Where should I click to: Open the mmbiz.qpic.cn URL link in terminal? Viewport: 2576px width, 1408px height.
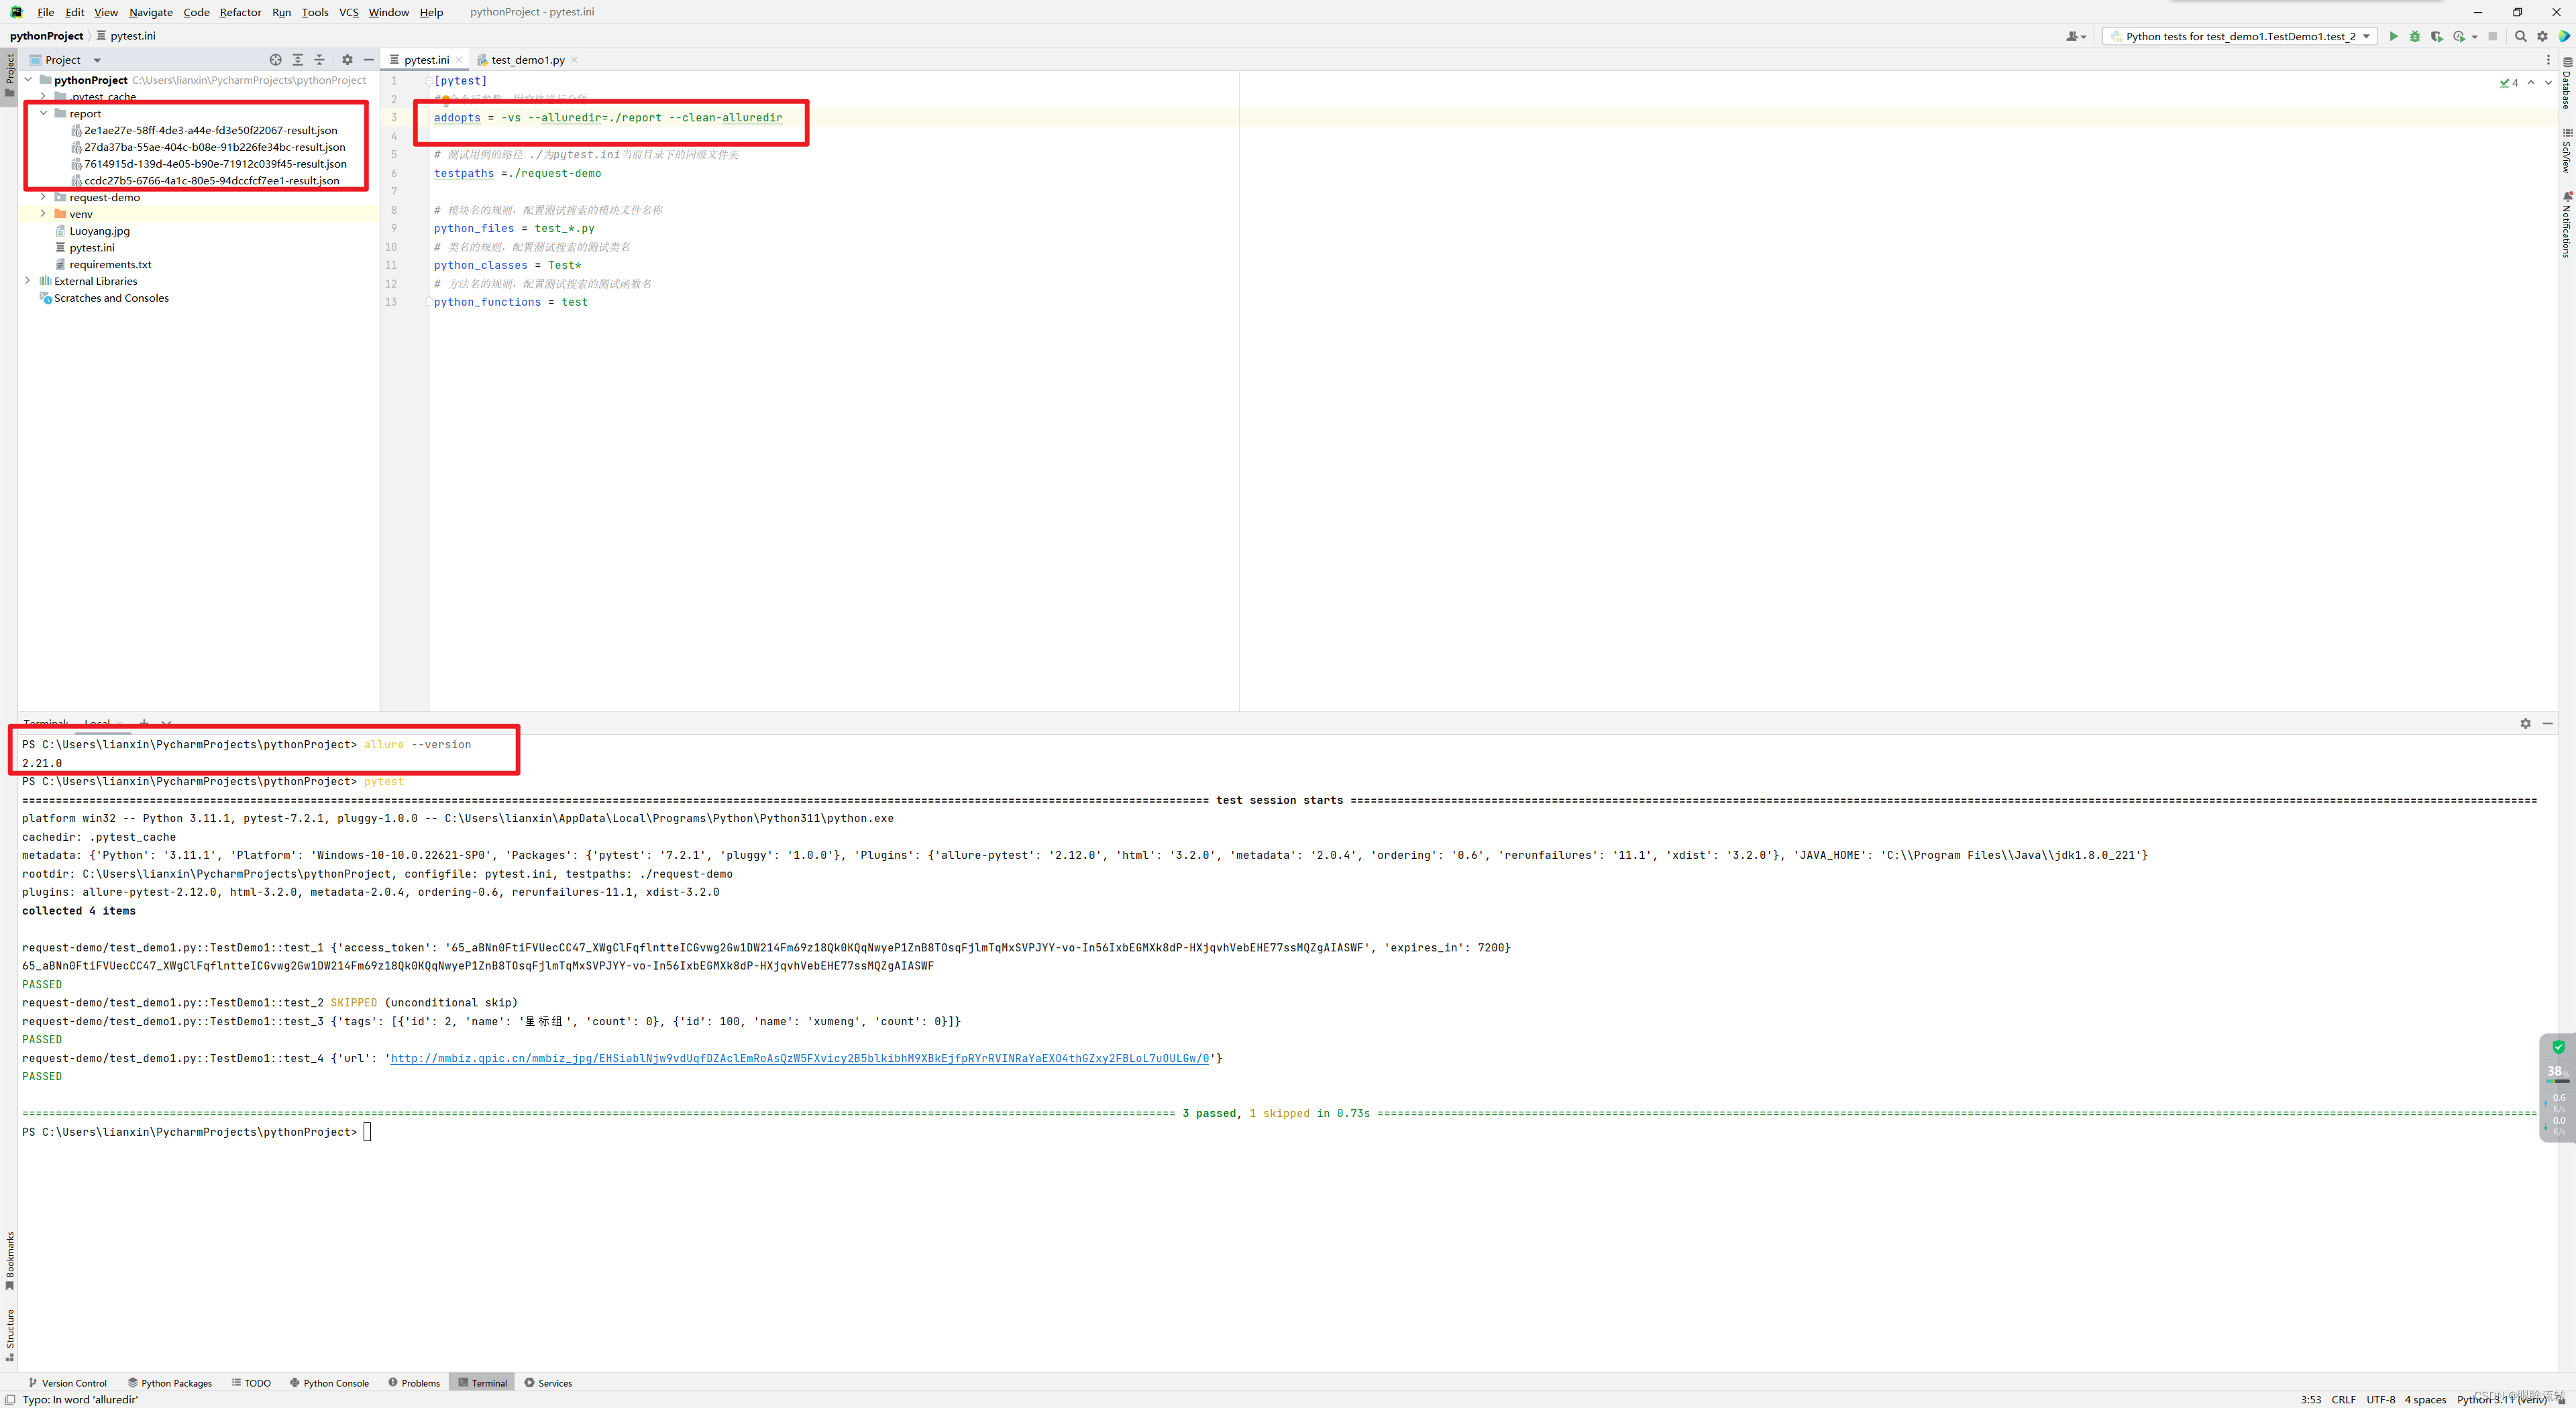[799, 1058]
